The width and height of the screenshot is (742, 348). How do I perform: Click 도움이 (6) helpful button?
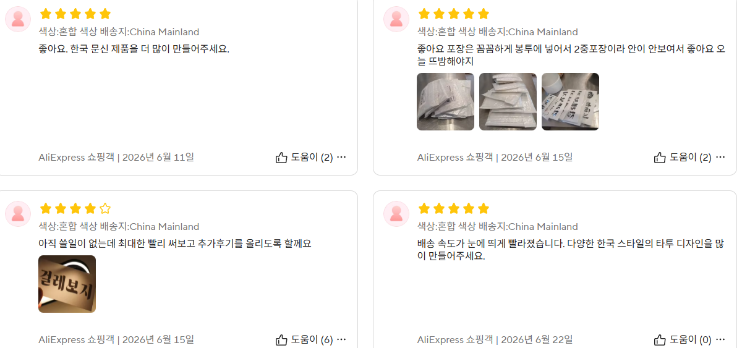tap(304, 339)
